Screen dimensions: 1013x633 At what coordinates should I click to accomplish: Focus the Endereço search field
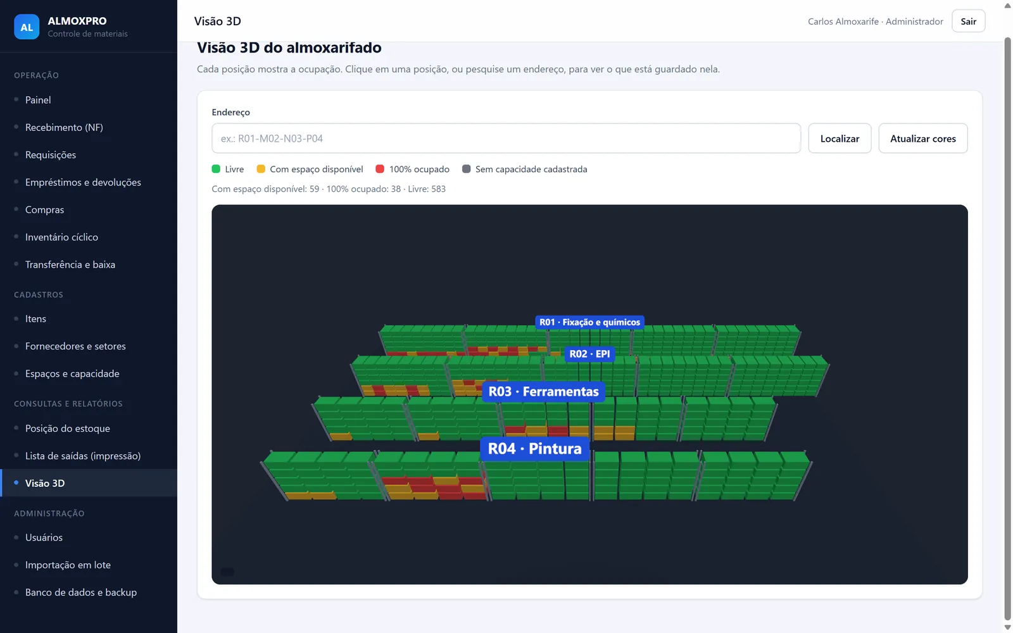click(x=506, y=139)
